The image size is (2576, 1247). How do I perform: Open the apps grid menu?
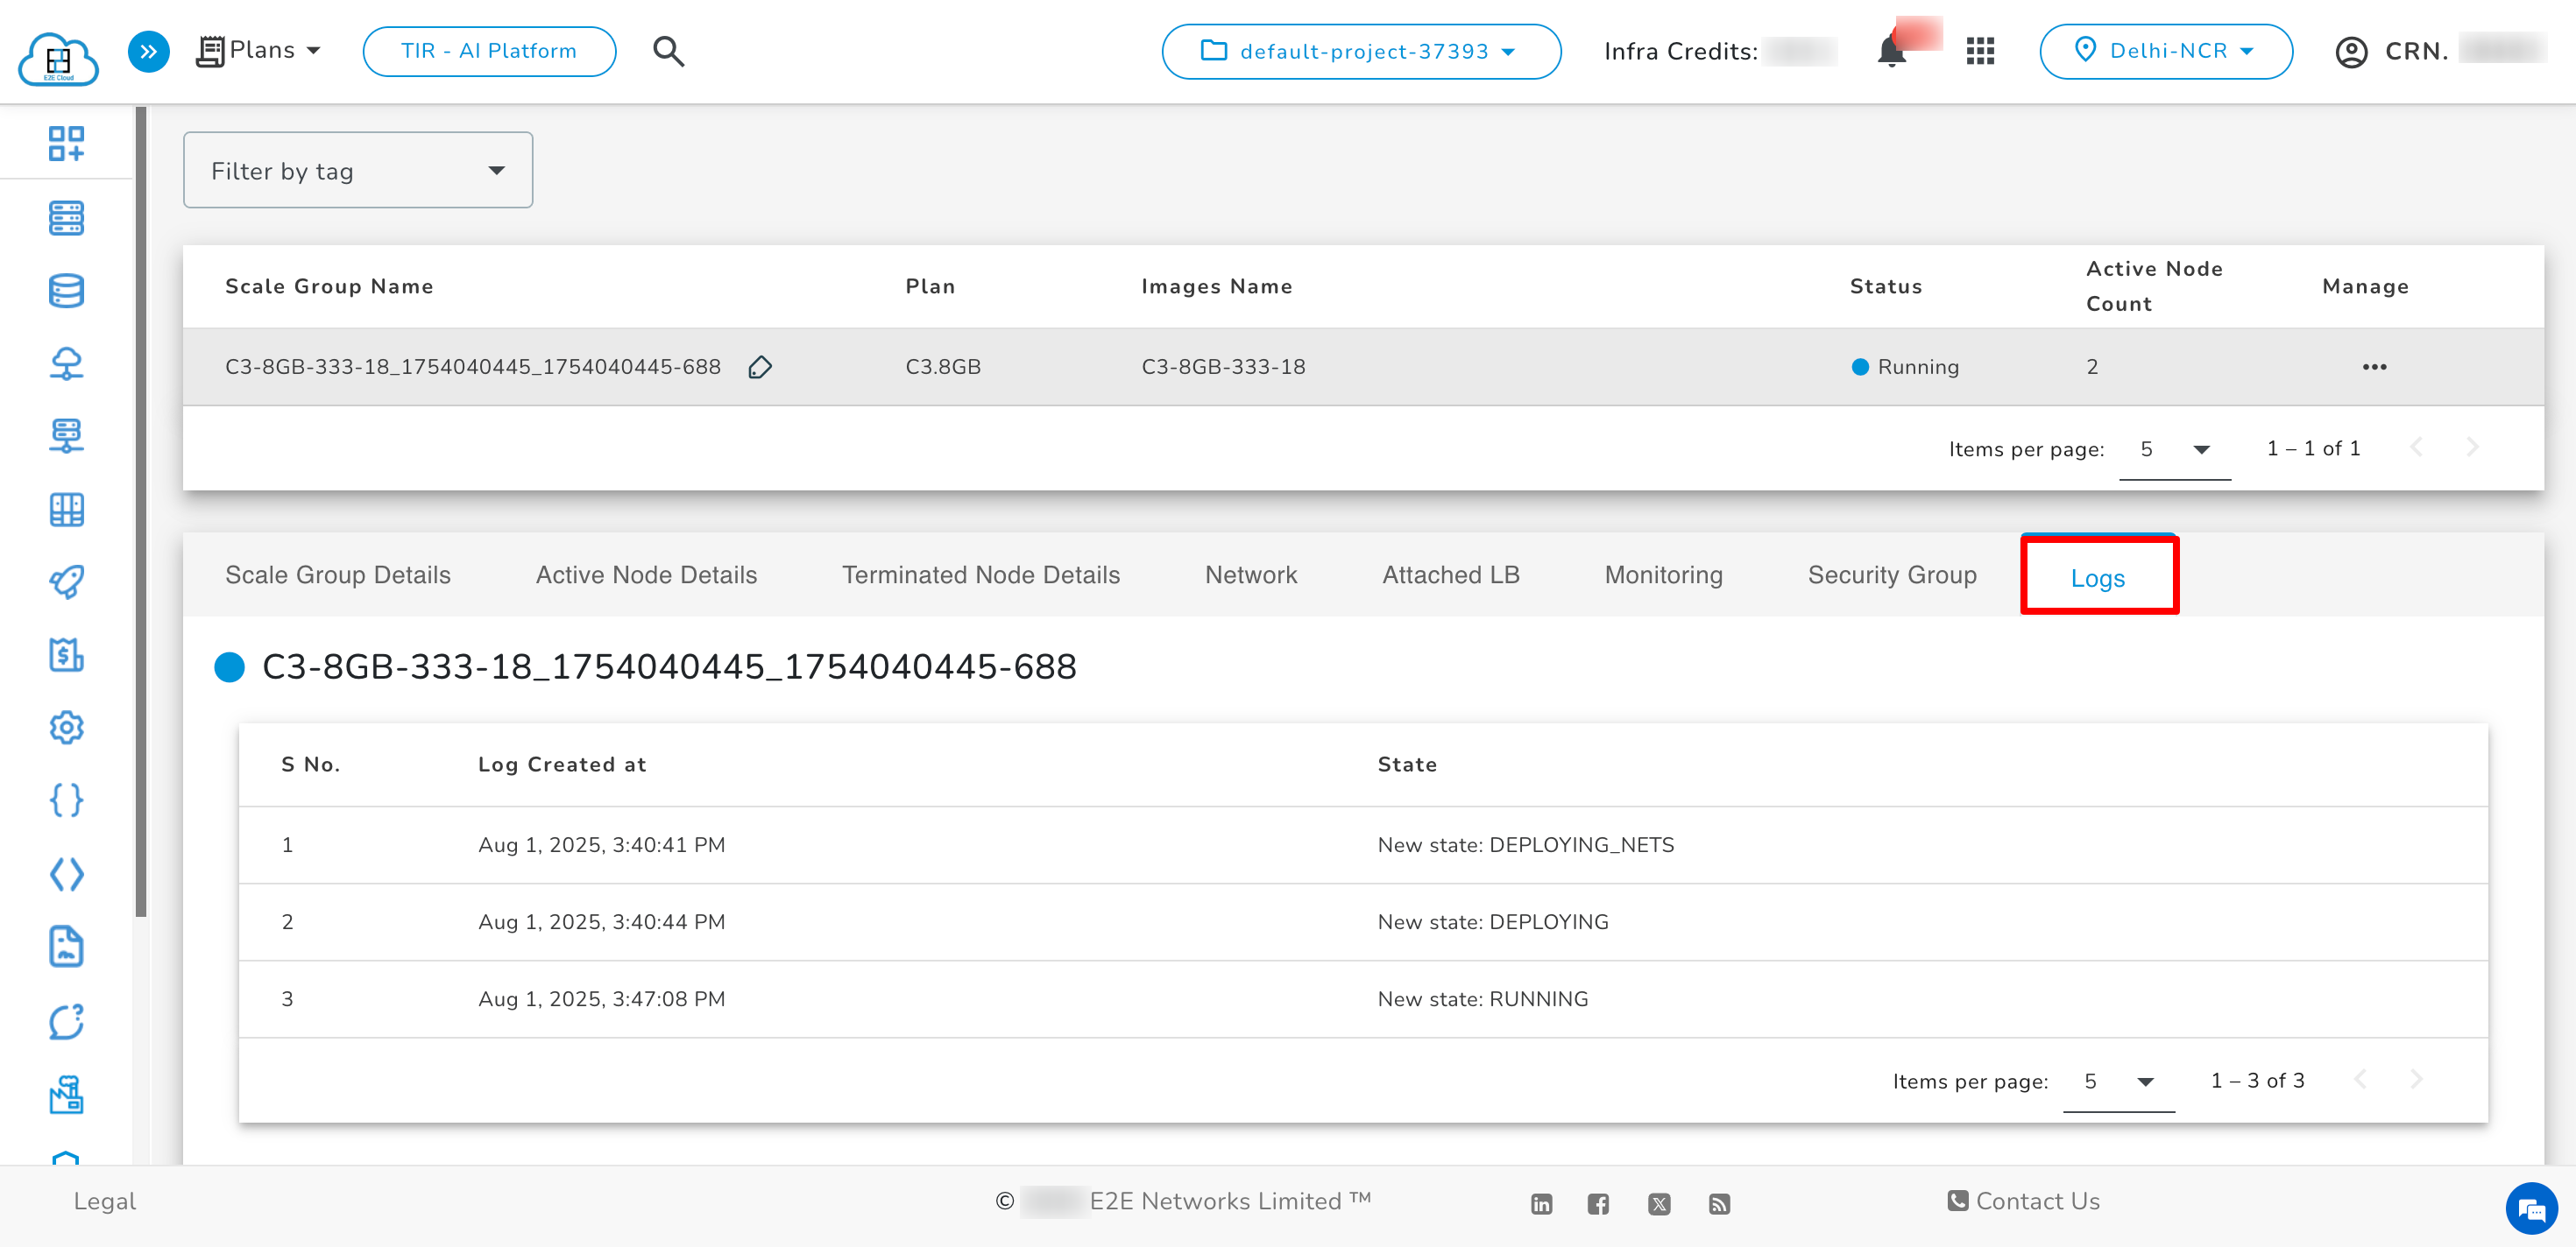tap(1980, 51)
